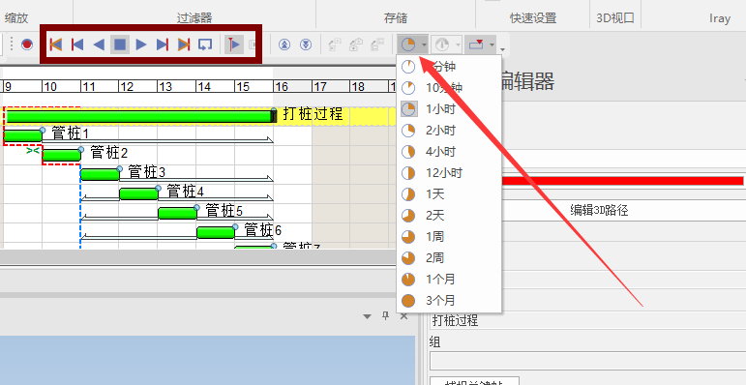Stop the simulation playback
This screenshot has width=746, height=385.
click(x=120, y=44)
